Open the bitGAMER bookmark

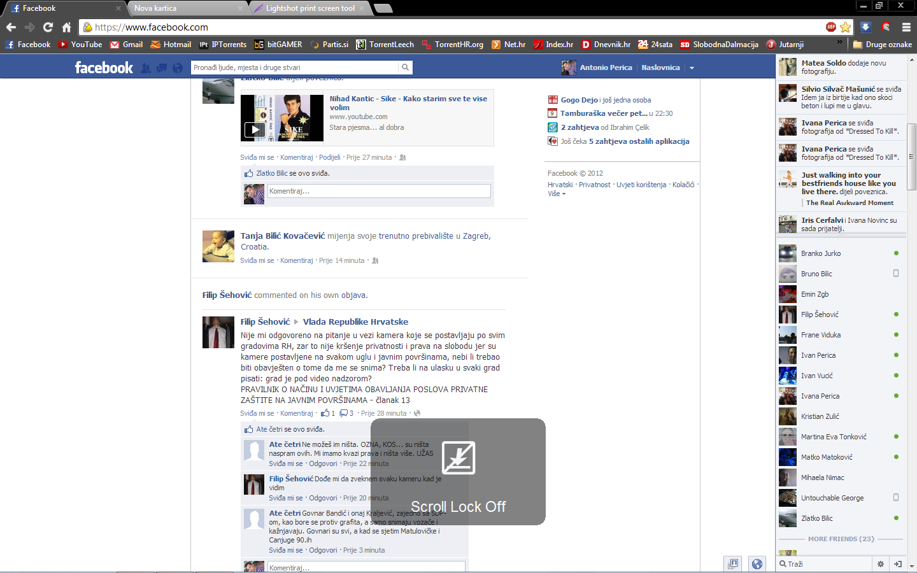[278, 45]
